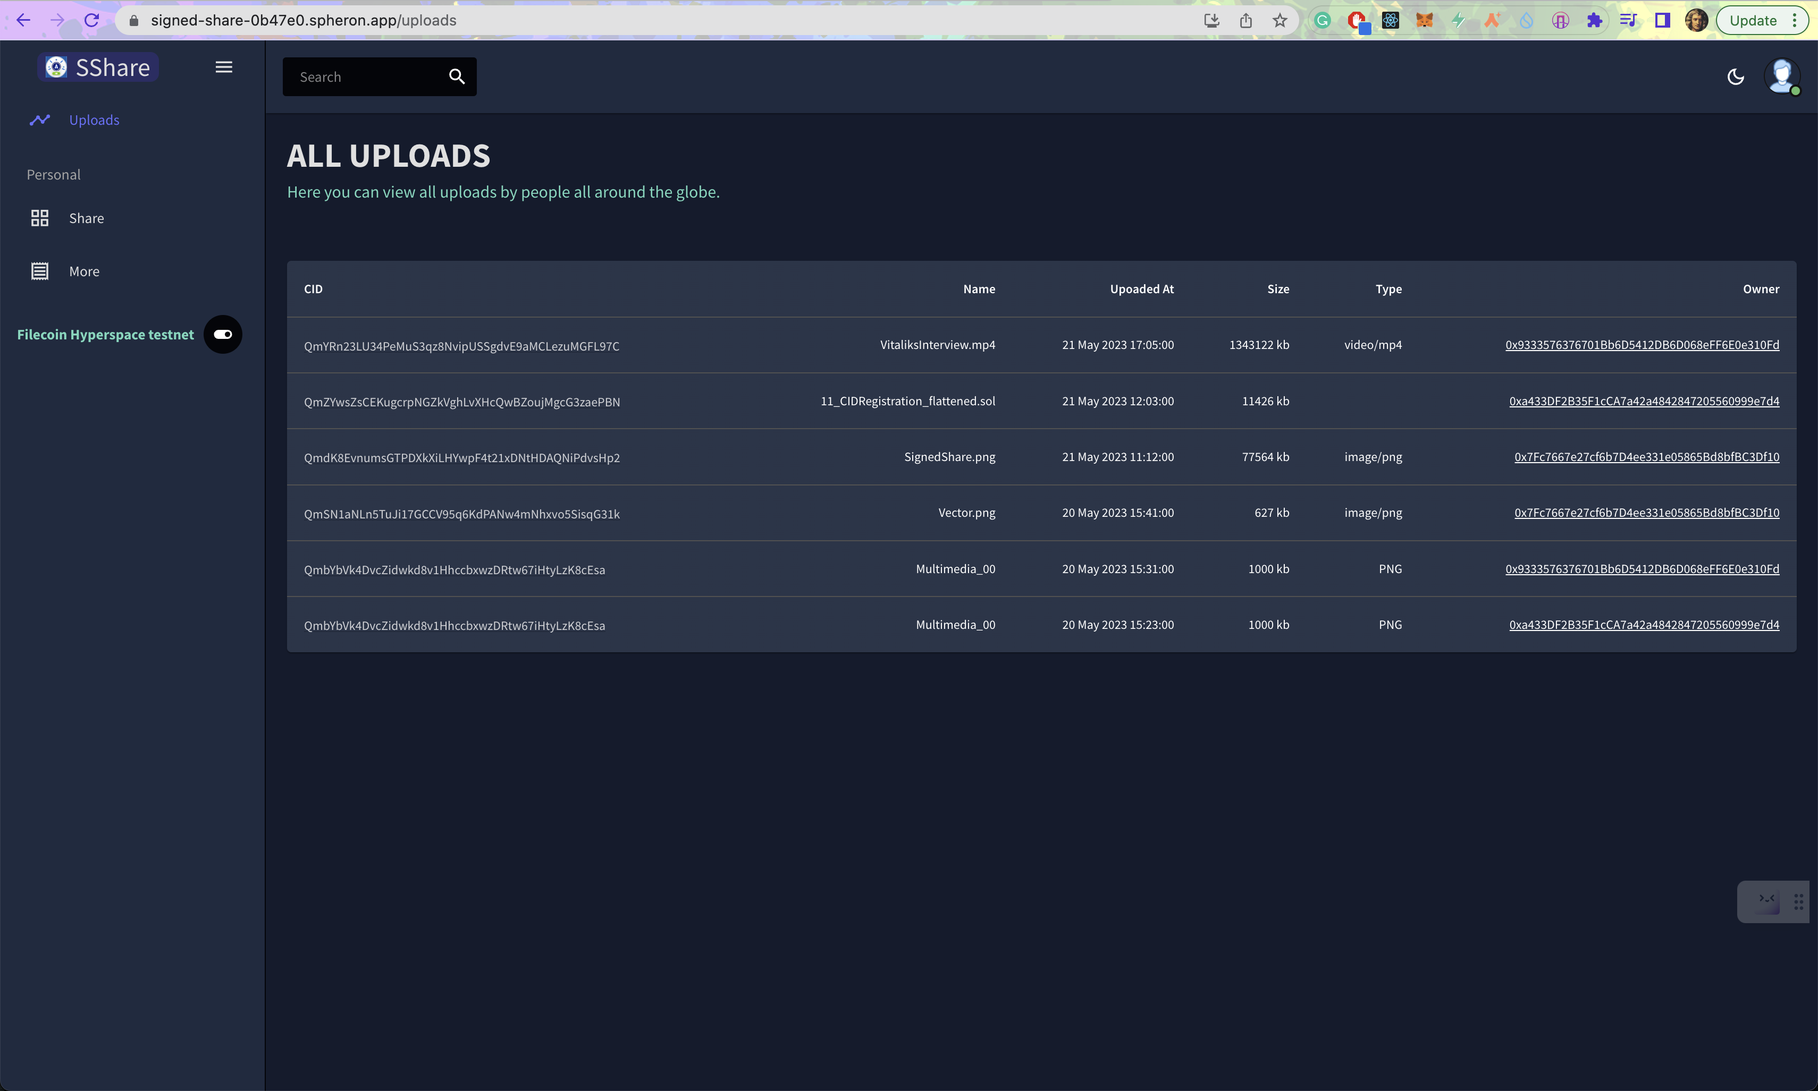Open the Uploads sidebar item

tap(94, 120)
